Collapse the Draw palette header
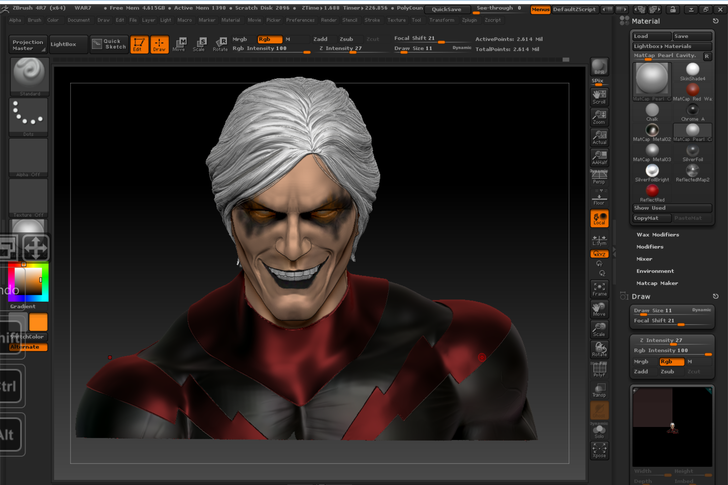 coord(641,297)
